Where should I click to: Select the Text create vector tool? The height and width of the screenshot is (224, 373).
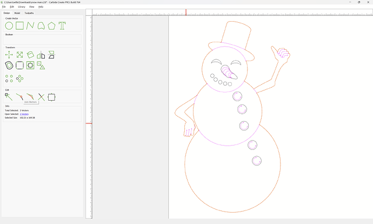tap(62, 26)
